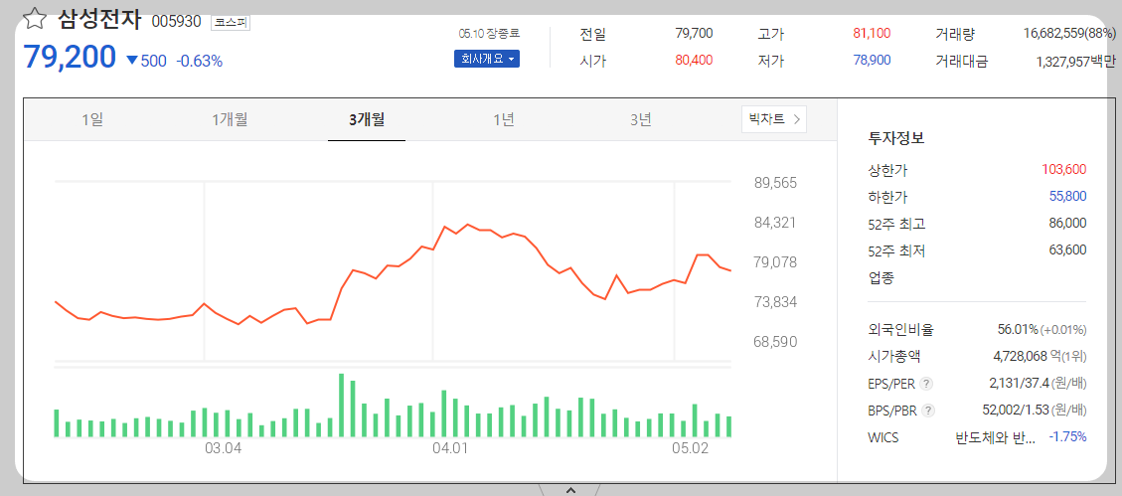Image resolution: width=1122 pixels, height=496 pixels.
Task: Click 거래대금 value 1,327,957백만
Action: [1075, 63]
